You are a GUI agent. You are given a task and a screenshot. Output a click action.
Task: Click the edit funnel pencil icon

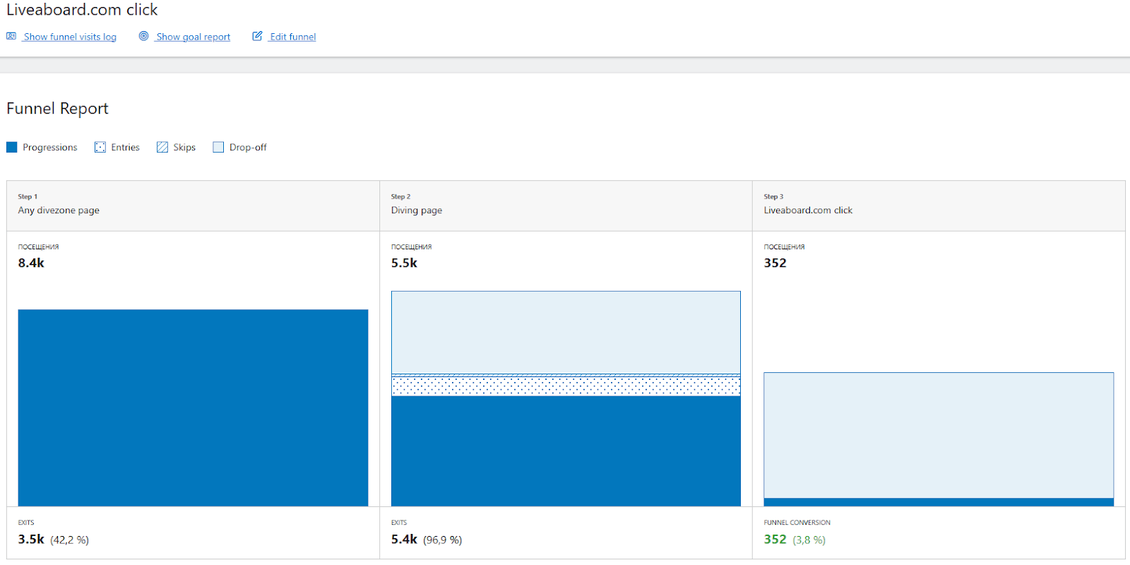coord(257,36)
